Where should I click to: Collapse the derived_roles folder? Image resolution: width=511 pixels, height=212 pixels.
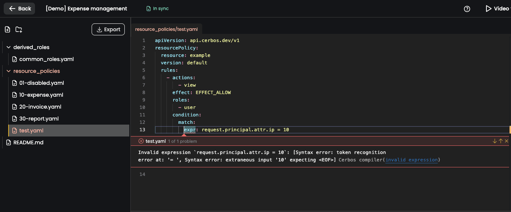pyautogui.click(x=9, y=47)
